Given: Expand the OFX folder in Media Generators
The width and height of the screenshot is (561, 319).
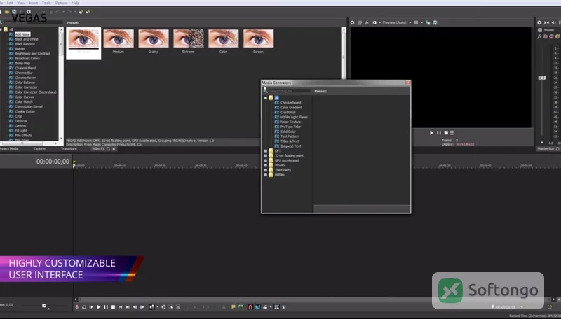Looking at the screenshot, I should point(266,151).
